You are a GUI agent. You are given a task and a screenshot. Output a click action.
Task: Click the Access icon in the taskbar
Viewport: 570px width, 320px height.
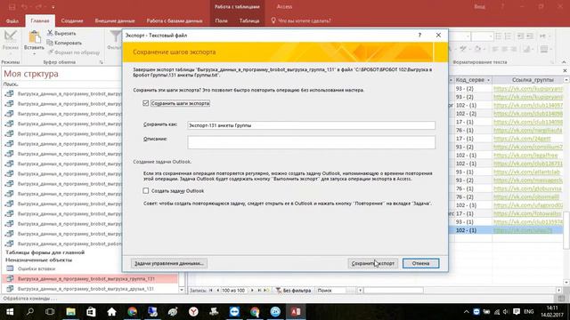[295, 312]
